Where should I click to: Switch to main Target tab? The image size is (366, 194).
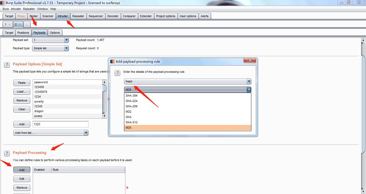9,16
